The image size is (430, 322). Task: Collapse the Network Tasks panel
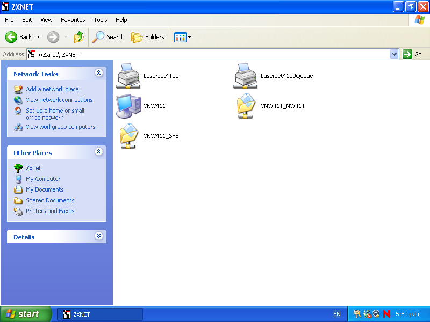(x=99, y=73)
